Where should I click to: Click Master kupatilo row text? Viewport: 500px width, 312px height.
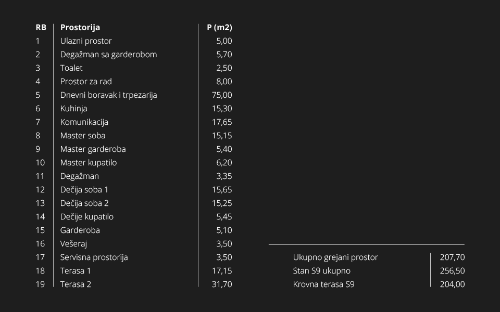click(x=89, y=163)
